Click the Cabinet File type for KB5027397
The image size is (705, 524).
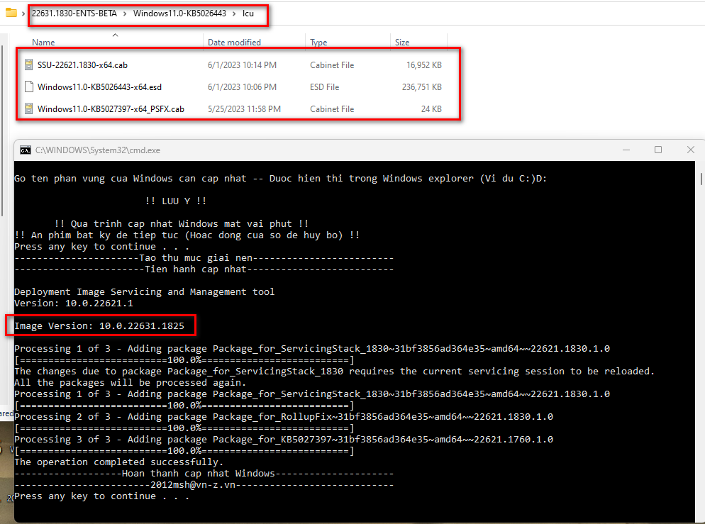[x=332, y=108]
